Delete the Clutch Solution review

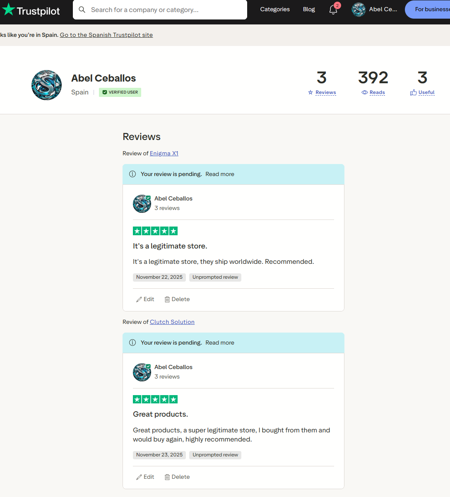coord(177,477)
